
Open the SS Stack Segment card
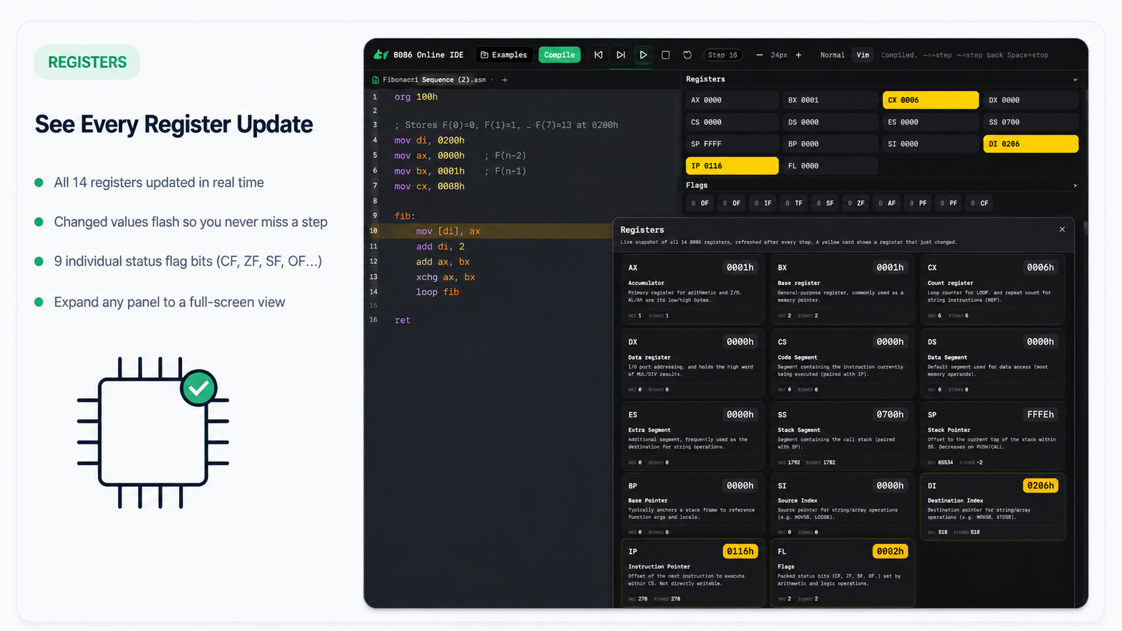click(842, 437)
